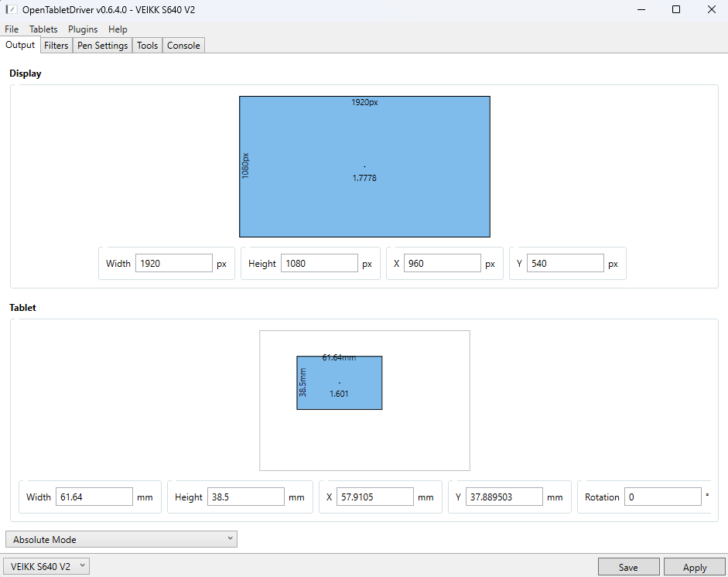Image resolution: width=728 pixels, height=577 pixels.
Task: Open the File menu
Action: (12, 29)
